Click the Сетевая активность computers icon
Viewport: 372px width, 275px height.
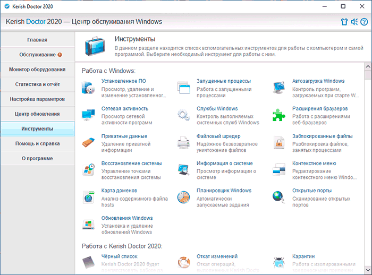click(x=89, y=115)
